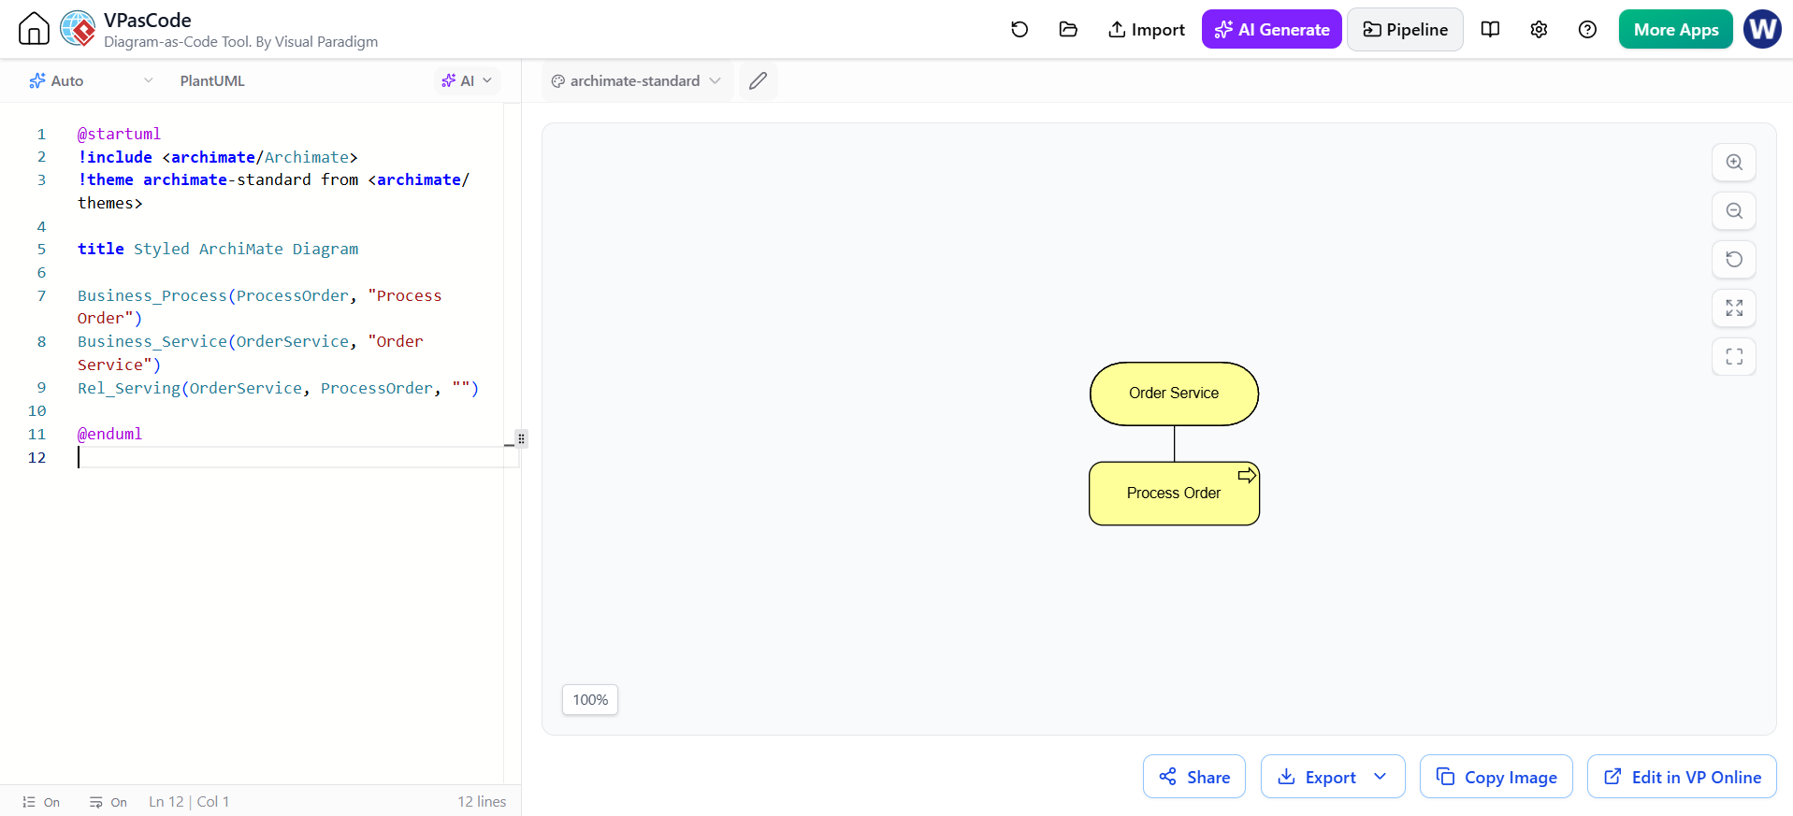Toggle word wrap On in status bar
This screenshot has width=1793, height=816.
pos(108,802)
